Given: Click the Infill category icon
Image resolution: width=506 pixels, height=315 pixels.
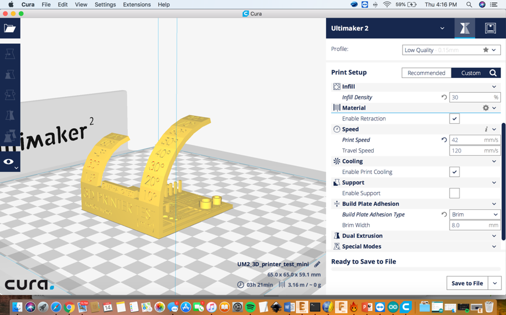Looking at the screenshot, I should click(x=337, y=86).
